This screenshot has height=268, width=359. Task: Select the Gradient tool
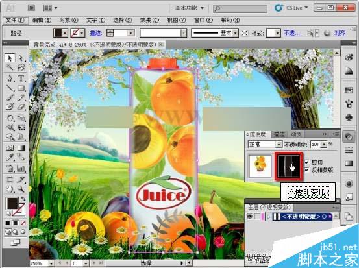pyautogui.click(x=21, y=148)
